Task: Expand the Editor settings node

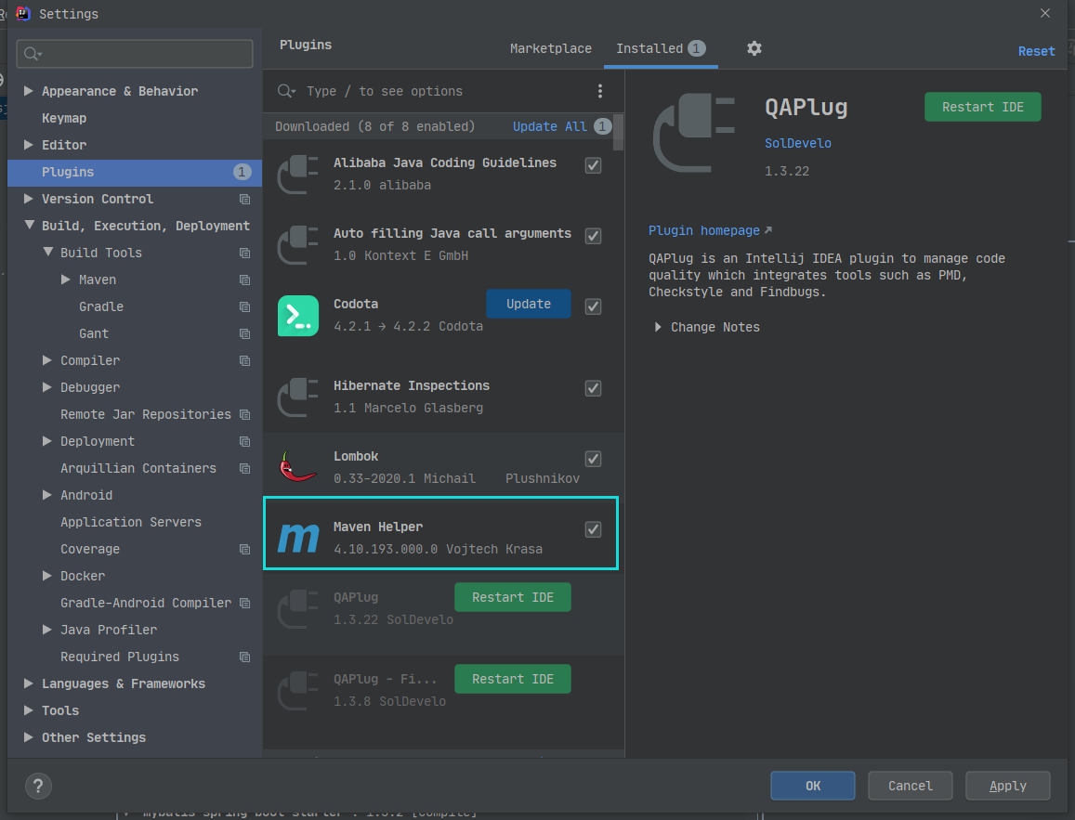Action: [28, 145]
